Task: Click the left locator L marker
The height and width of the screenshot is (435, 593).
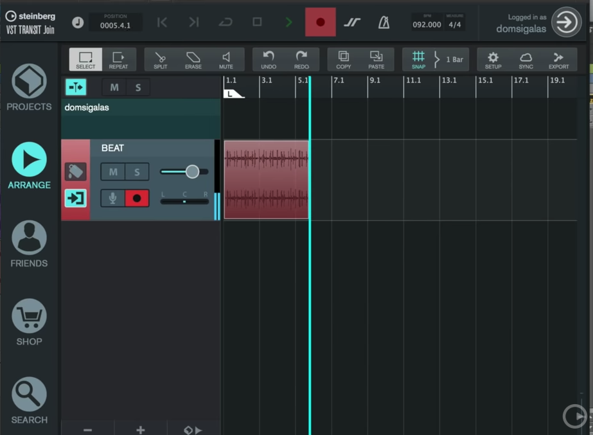Action: point(232,93)
